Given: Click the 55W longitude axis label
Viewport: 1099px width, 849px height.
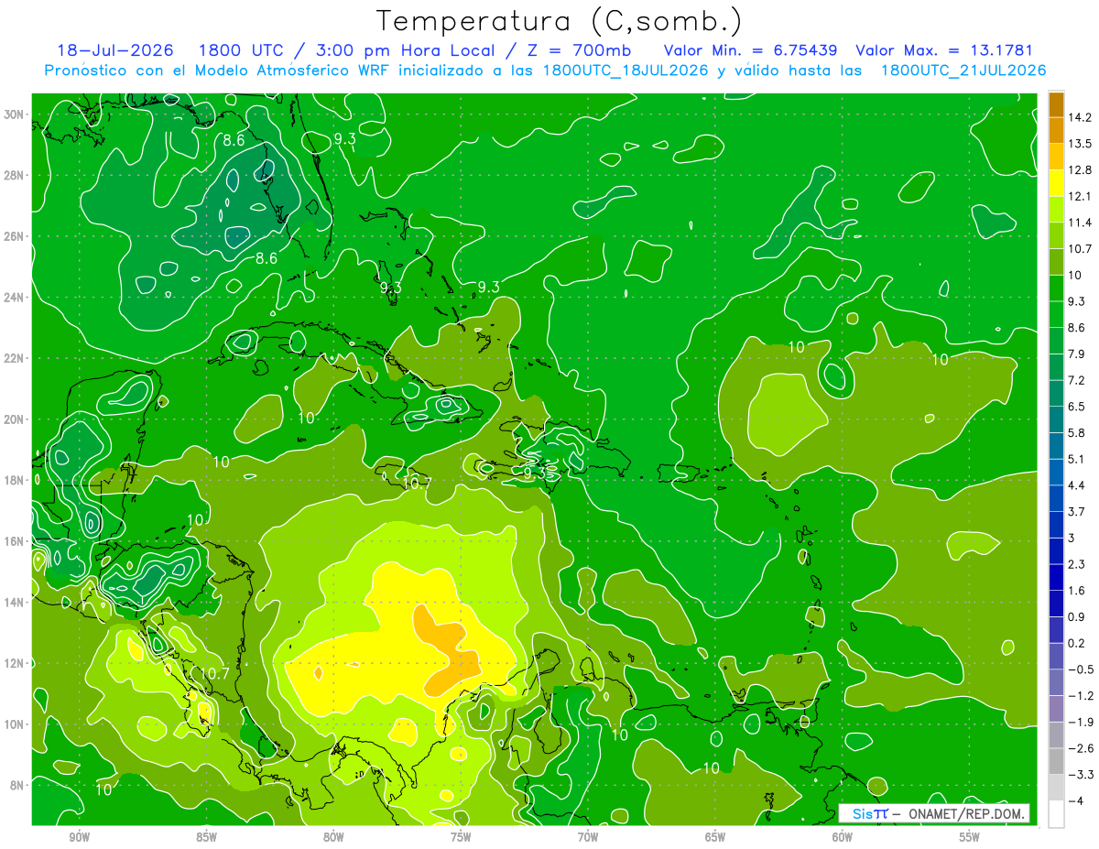Looking at the screenshot, I should (x=970, y=837).
